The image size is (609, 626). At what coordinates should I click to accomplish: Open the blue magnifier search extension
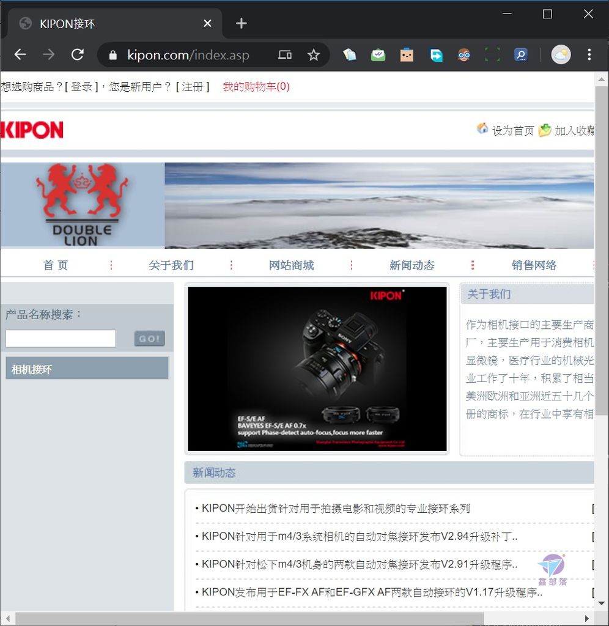click(521, 54)
